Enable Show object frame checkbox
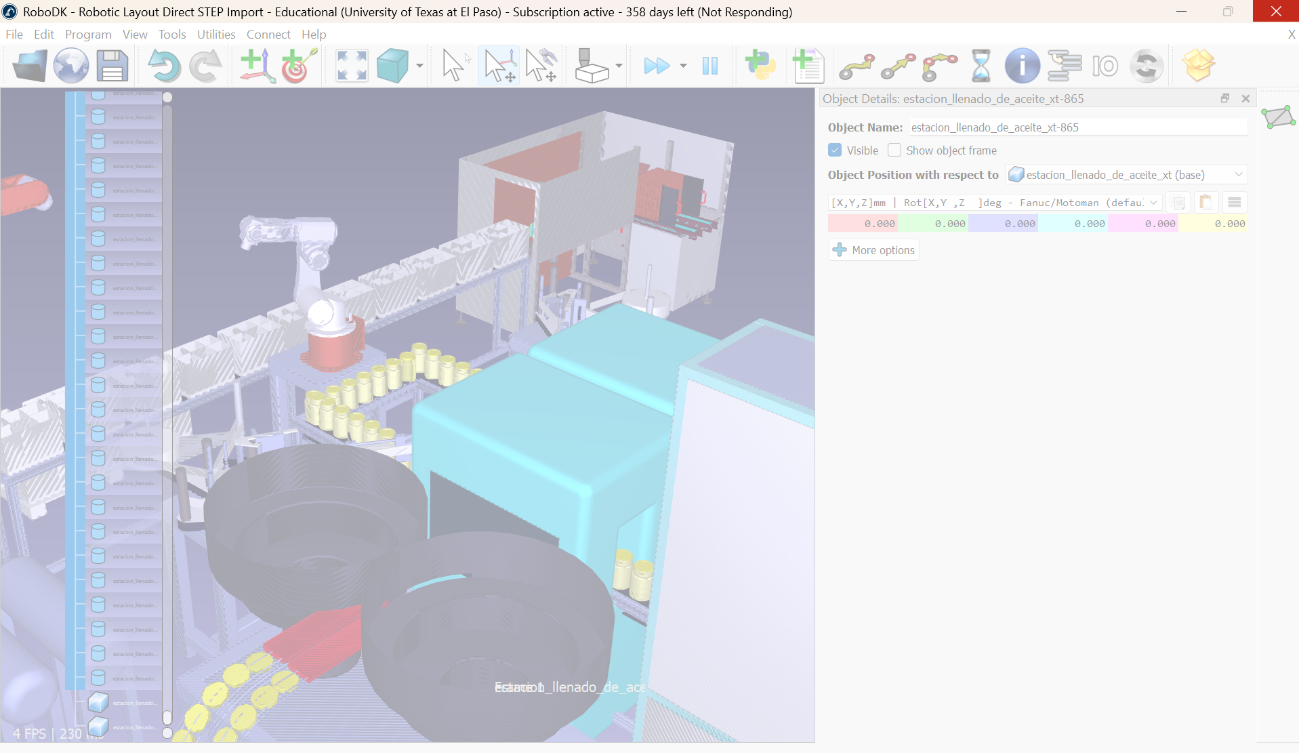Screen dimensions: 1299x753 (894, 150)
